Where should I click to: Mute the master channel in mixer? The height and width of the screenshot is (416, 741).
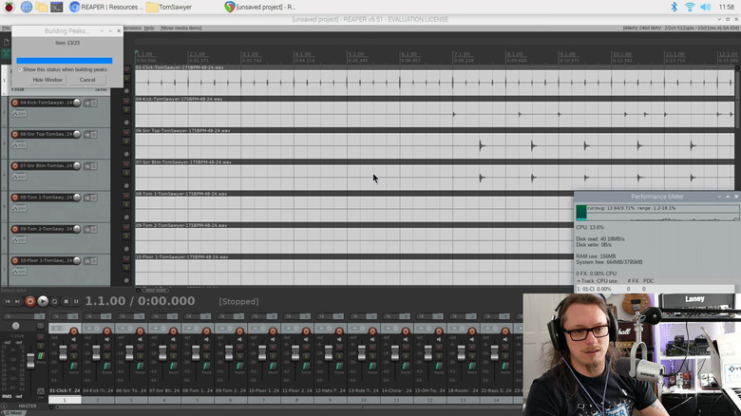41,337
